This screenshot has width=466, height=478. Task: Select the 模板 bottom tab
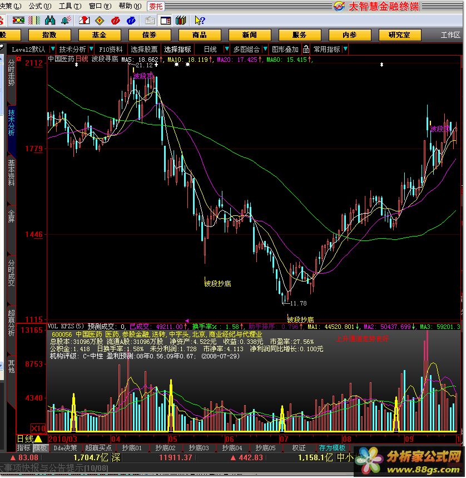click(40, 448)
